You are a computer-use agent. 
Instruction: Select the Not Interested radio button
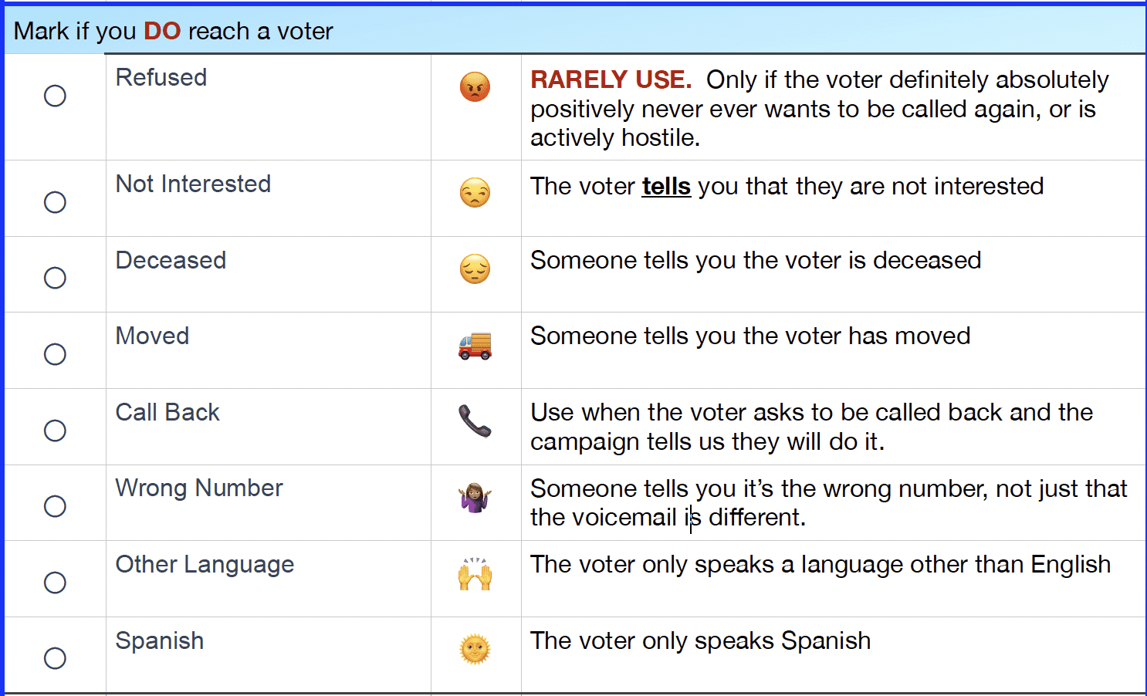point(55,202)
